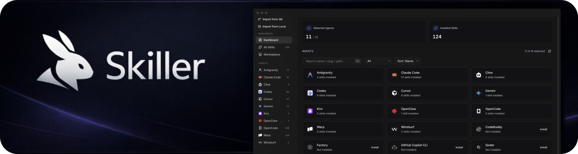Refresh detected agents list
The image size is (578, 154).
pos(549,51)
